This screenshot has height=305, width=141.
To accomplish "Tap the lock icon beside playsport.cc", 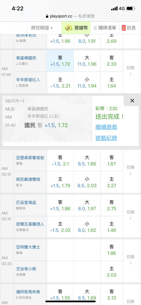I will pyautogui.click(x=47, y=16).
